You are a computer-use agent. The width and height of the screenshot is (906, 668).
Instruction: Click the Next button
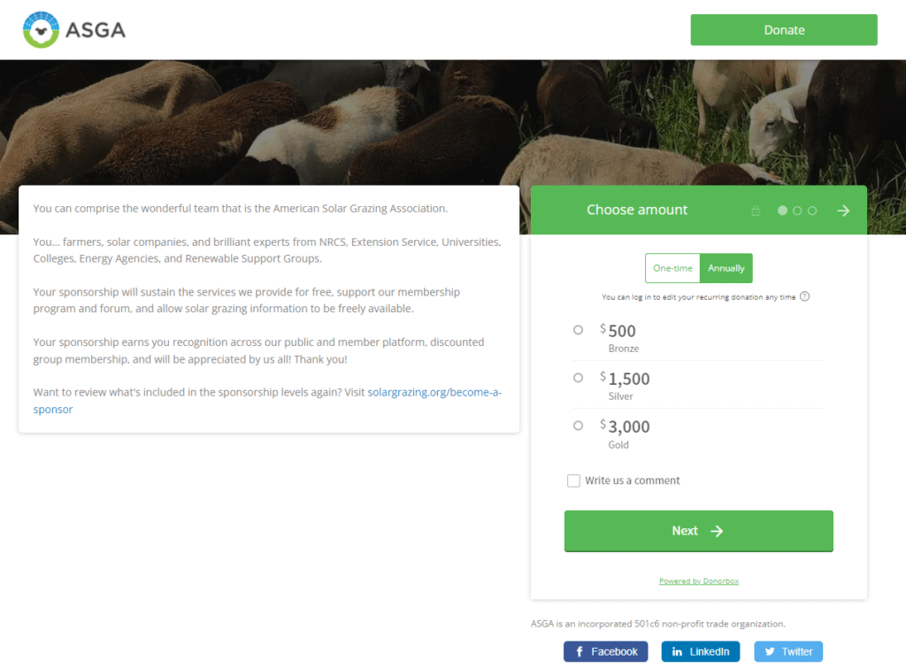point(698,531)
